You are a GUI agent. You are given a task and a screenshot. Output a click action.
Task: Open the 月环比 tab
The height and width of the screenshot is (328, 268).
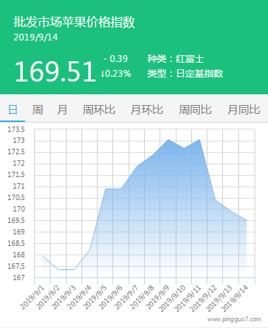[x=147, y=110]
